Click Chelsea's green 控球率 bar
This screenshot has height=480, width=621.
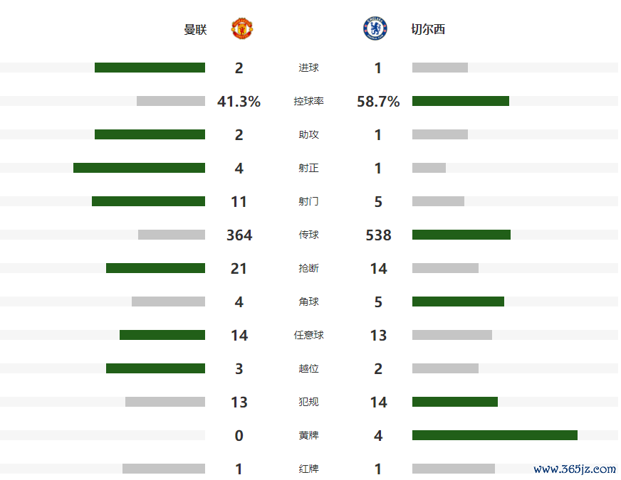tap(460, 101)
